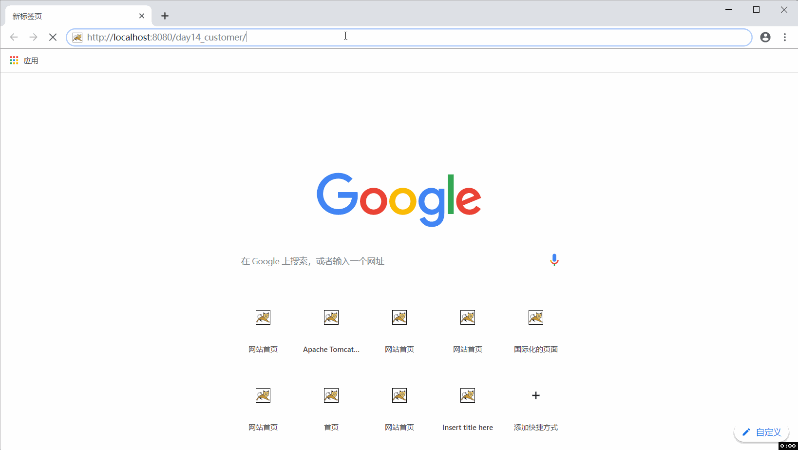Viewport: 798px width, 450px height.
Task: Minimize the Chrome window
Action: pos(729,10)
